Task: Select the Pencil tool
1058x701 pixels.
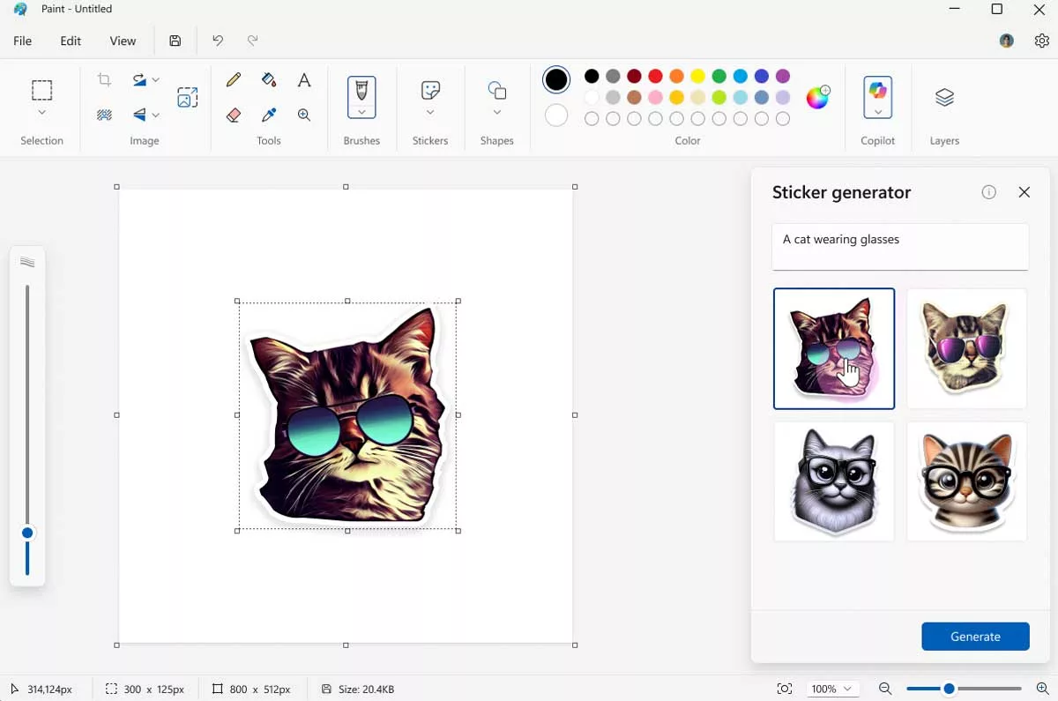Action: click(x=234, y=80)
